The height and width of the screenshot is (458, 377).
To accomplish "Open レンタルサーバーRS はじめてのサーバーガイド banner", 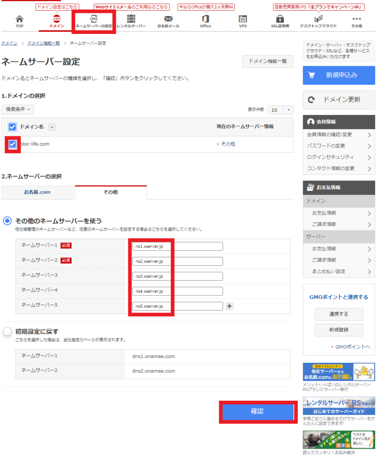I will click(339, 406).
